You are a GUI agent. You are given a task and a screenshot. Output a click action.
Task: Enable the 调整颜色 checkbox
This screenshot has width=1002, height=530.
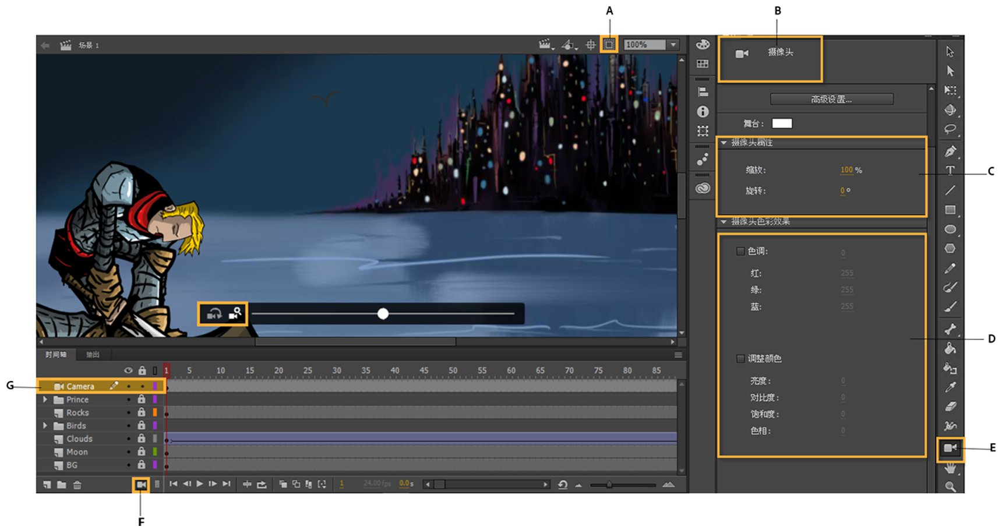740,359
